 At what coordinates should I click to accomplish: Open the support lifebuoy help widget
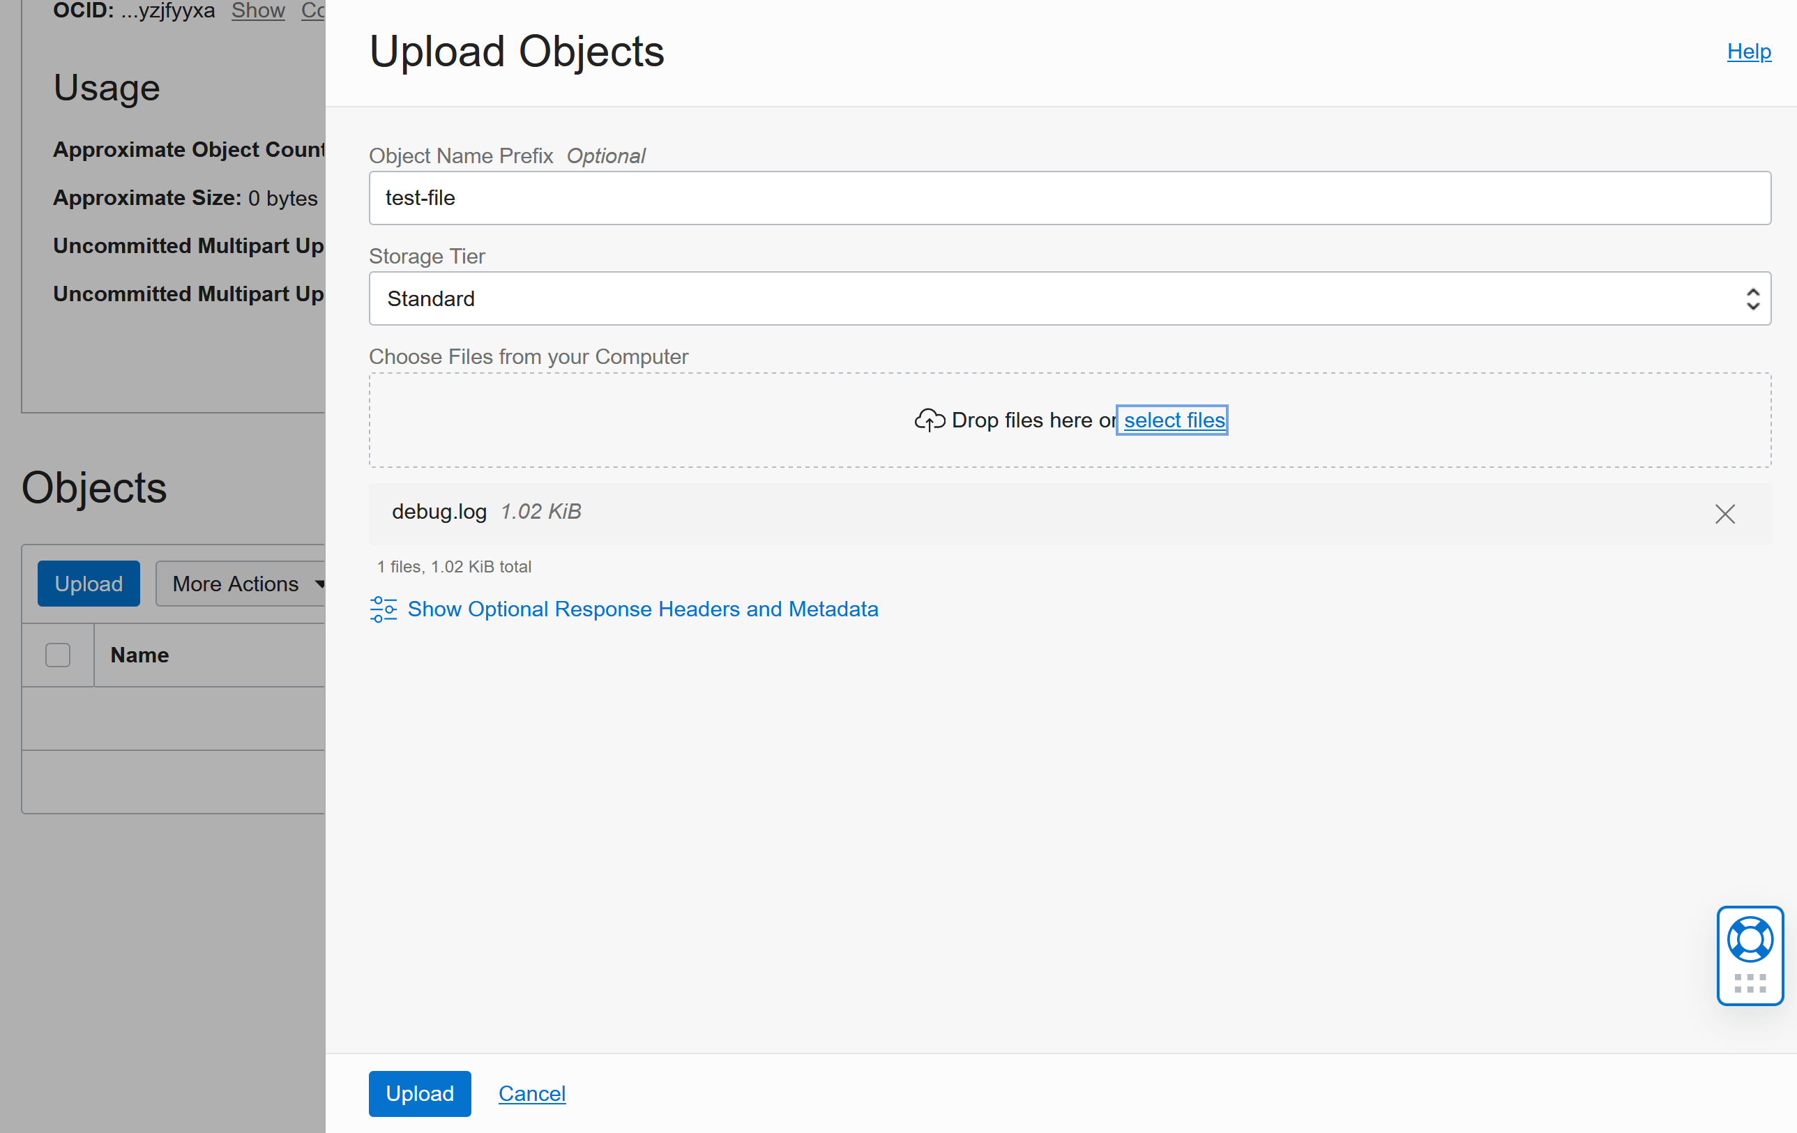click(x=1750, y=939)
